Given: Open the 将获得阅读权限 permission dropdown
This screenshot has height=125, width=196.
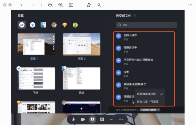Looking at the screenshot, I should [150, 110].
